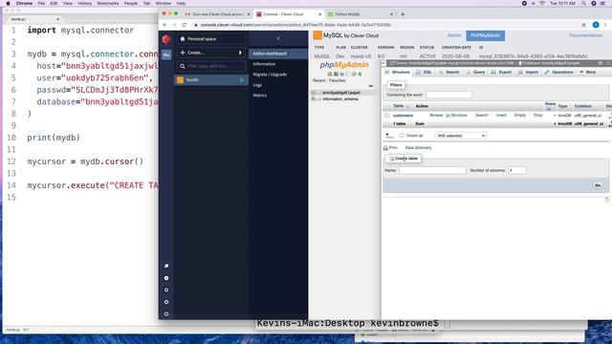The image size is (612, 344).
Task: Expand the information_schema tree node
Action: 313,99
